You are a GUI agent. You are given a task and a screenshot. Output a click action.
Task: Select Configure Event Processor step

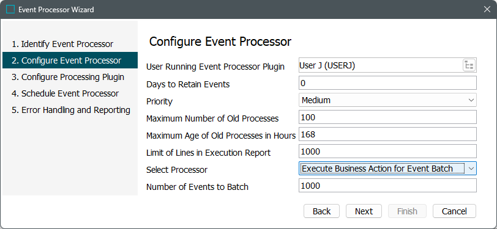coord(70,60)
